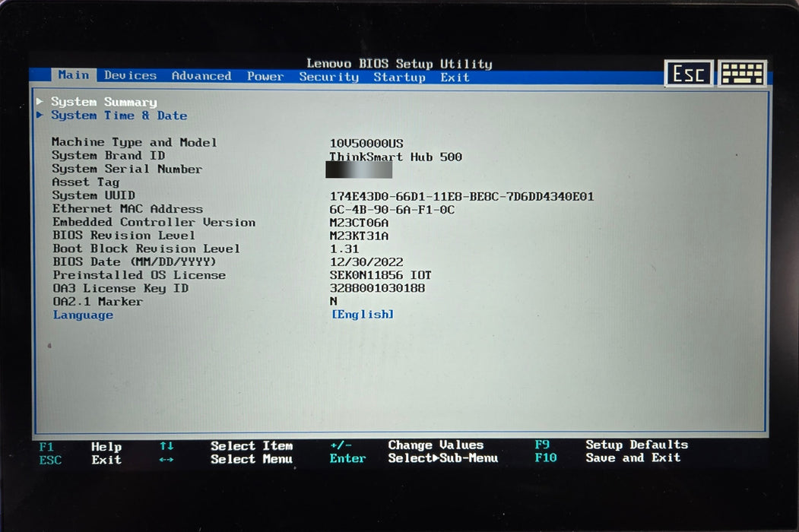
Task: Click the System Serial Number label
Action: point(127,169)
